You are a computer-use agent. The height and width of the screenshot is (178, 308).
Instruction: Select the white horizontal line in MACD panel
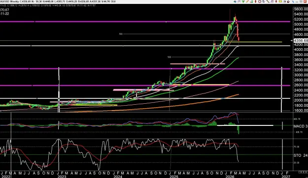tap(245, 125)
